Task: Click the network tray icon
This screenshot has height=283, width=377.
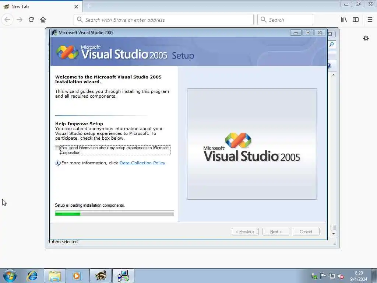Action: pyautogui.click(x=332, y=276)
